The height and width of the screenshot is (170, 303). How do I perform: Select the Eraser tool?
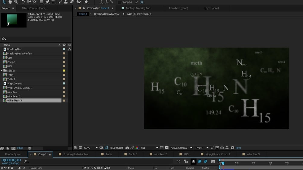[72, 2]
